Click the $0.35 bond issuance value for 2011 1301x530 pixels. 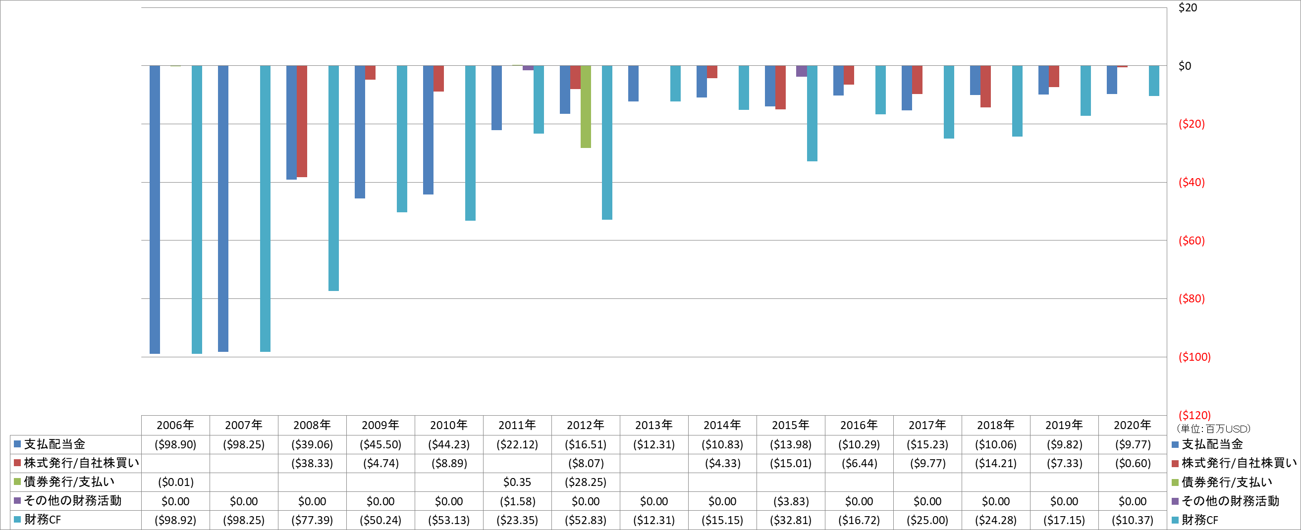(517, 482)
